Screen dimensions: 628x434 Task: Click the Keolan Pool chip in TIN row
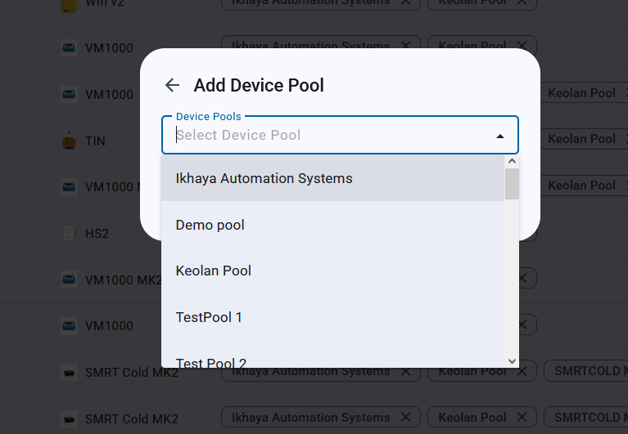pyautogui.click(x=581, y=139)
